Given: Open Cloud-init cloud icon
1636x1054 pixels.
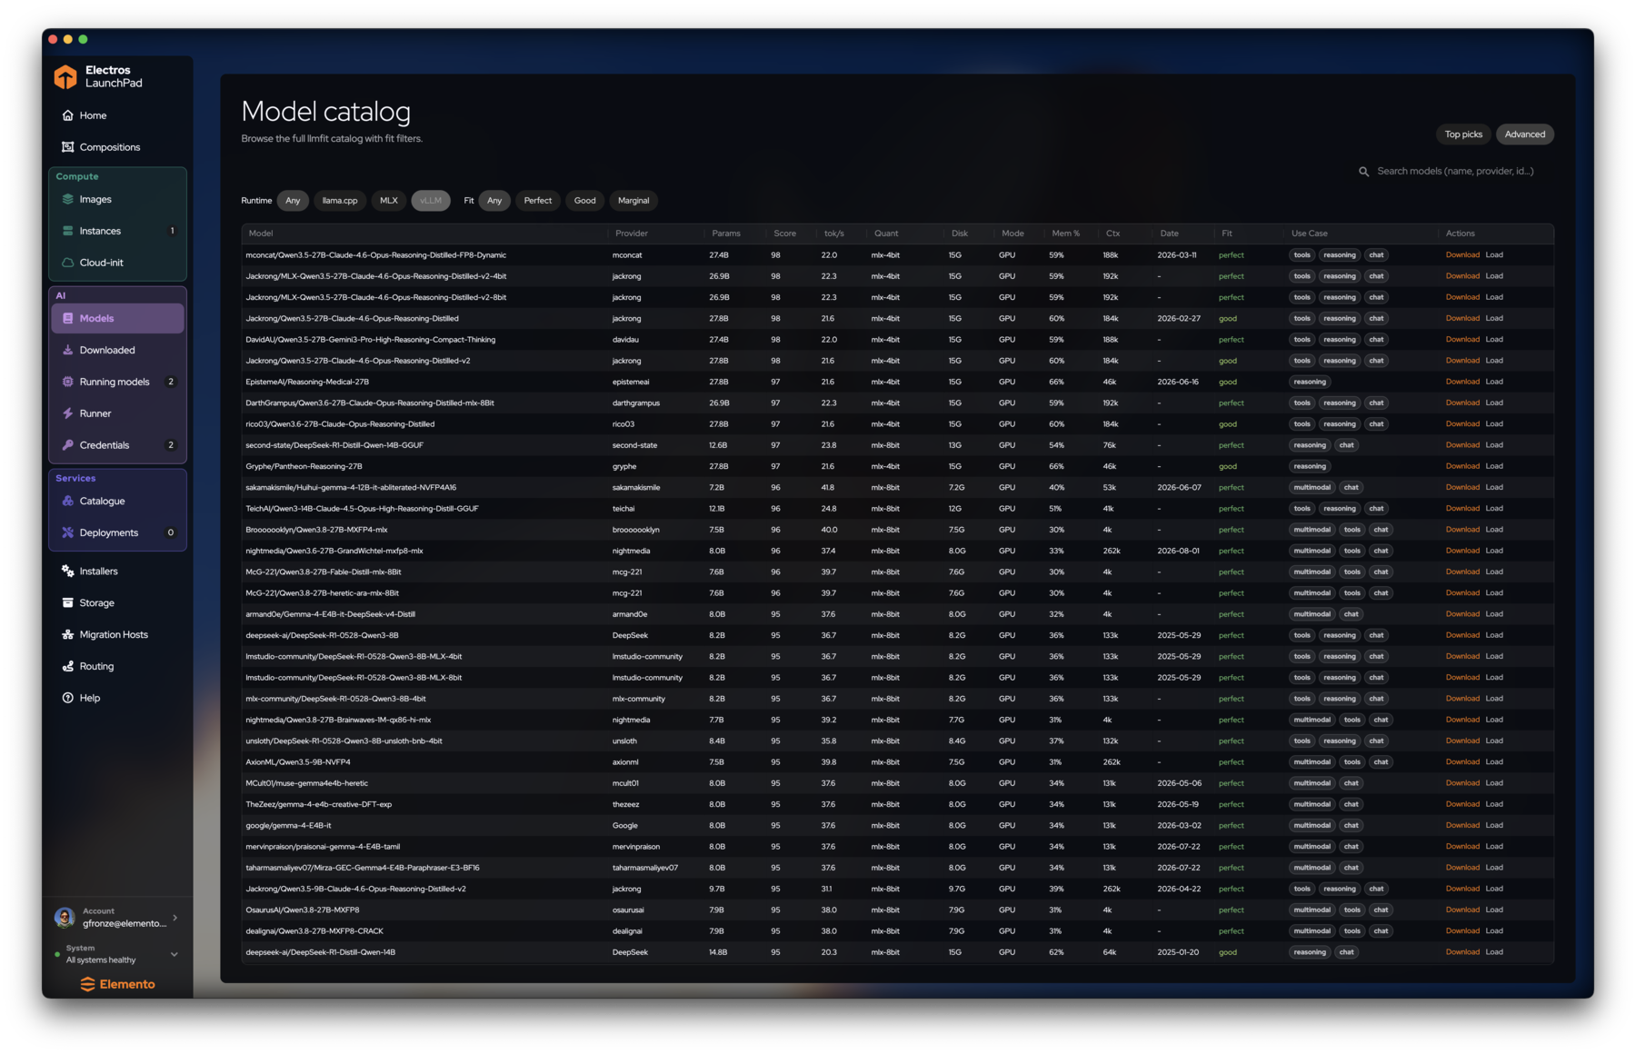Looking at the screenshot, I should click(x=67, y=263).
